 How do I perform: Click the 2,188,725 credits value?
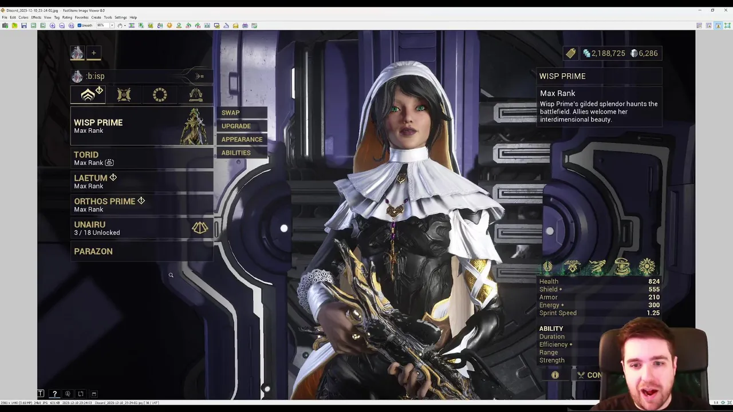tap(608, 53)
